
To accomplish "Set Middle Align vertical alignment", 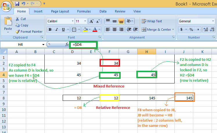I will coord(115,21).
